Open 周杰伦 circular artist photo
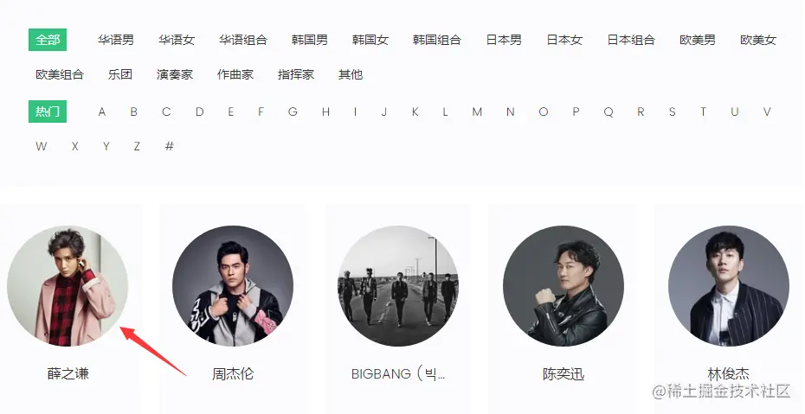The width and height of the screenshot is (805, 414). 233,286
